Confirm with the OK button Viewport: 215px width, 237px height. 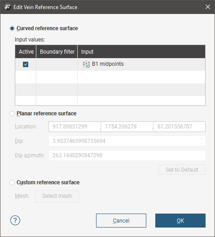tap(180, 220)
